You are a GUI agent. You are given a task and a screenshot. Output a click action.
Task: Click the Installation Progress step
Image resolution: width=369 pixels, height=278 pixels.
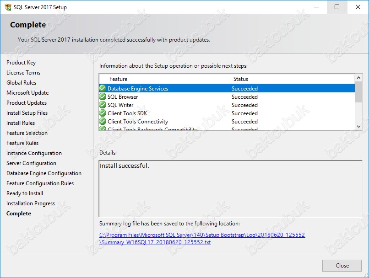click(x=31, y=203)
